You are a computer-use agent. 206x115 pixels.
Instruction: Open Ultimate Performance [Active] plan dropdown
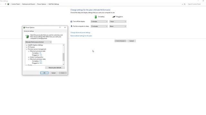point(38,42)
